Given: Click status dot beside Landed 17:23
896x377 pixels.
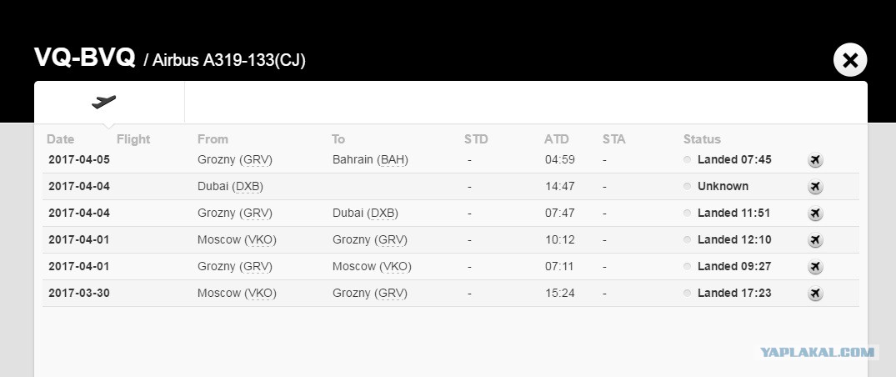Looking at the screenshot, I should [x=688, y=294].
